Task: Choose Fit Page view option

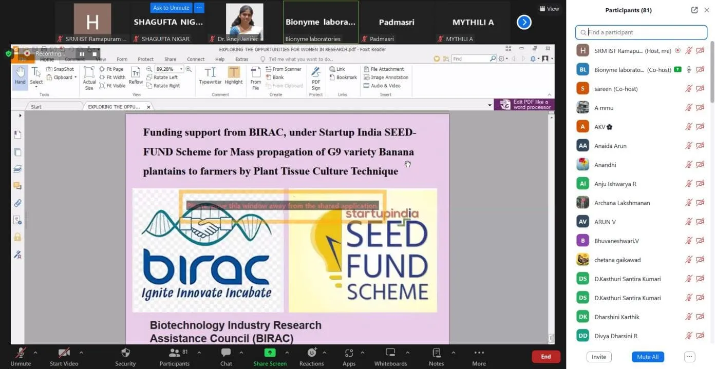Action: (111, 69)
